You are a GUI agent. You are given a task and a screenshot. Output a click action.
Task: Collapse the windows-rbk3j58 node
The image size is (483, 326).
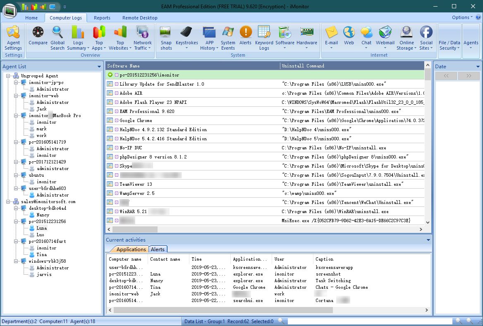[16, 261]
